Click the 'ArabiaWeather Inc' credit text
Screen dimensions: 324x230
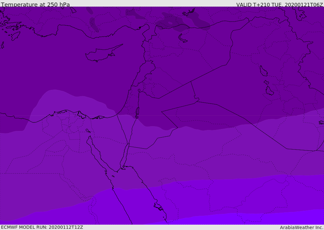coord(301,227)
